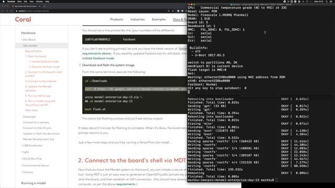Select the 'Get started with the Dev Board' tab
335x188 pixels.
tap(26, 6)
